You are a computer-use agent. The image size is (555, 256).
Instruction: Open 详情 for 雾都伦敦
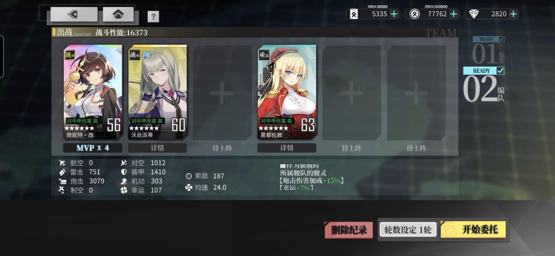coord(287,148)
